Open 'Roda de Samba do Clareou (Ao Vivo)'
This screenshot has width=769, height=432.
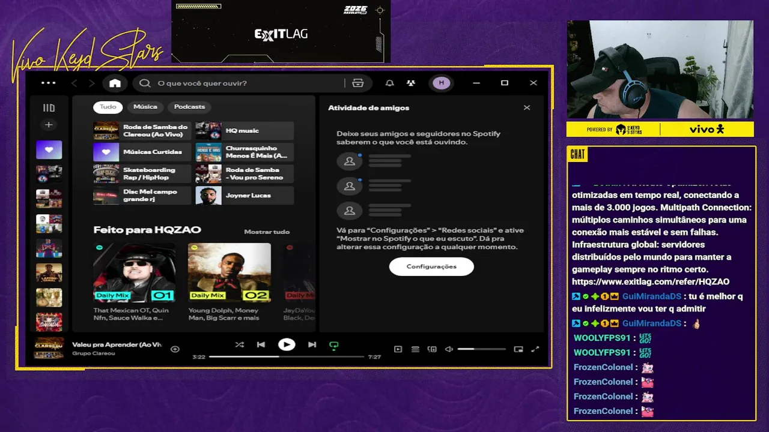coord(142,131)
